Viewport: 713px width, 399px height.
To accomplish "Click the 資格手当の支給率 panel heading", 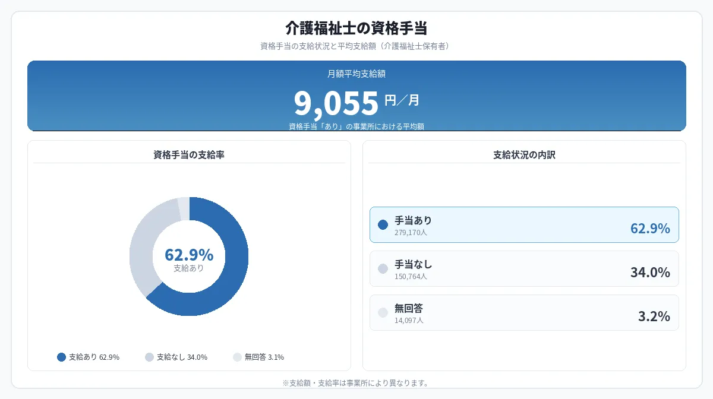I will coord(189,155).
